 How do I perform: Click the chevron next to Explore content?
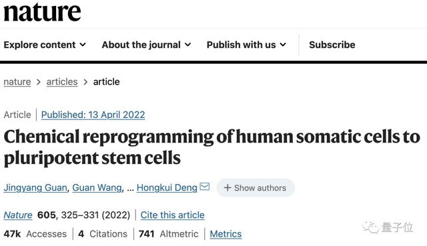(x=83, y=45)
